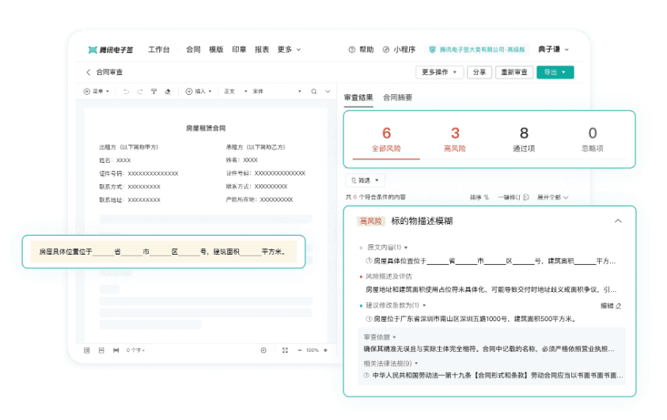The width and height of the screenshot is (667, 420).
Task: Click the 重新审查 button
Action: point(514,72)
